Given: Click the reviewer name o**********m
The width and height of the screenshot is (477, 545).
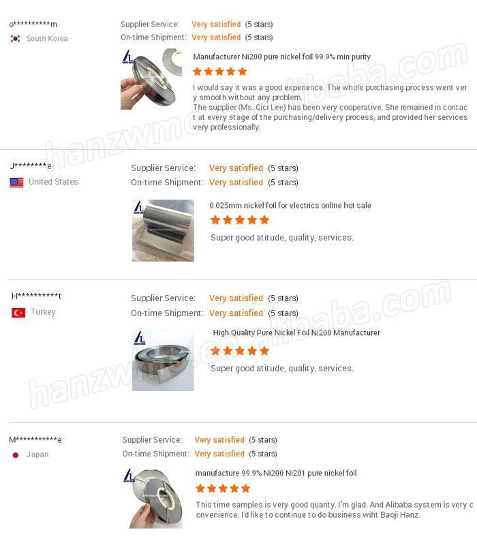Looking at the screenshot, I should [33, 25].
